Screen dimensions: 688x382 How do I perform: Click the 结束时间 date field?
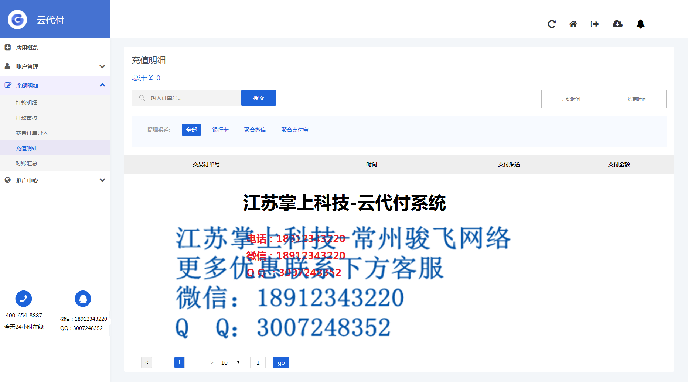point(637,99)
